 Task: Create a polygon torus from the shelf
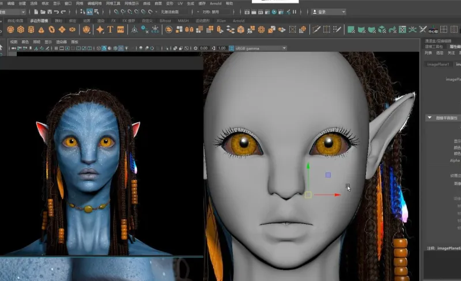tap(51, 29)
